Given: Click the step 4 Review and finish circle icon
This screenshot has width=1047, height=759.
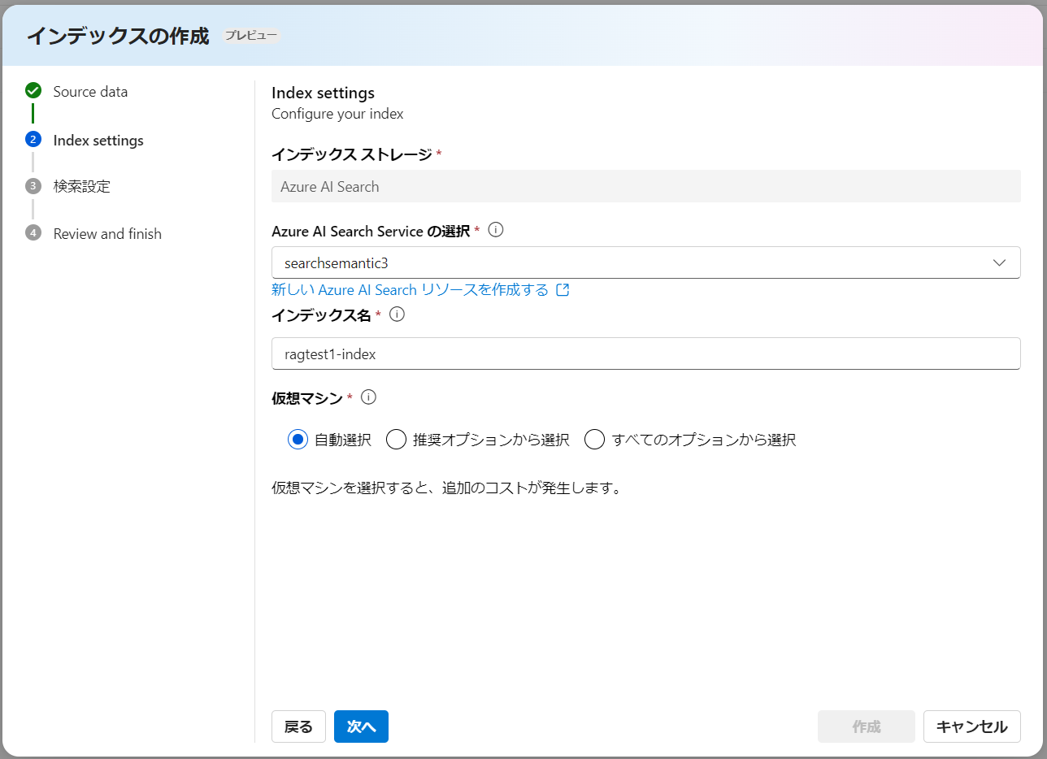Looking at the screenshot, I should click(x=33, y=233).
